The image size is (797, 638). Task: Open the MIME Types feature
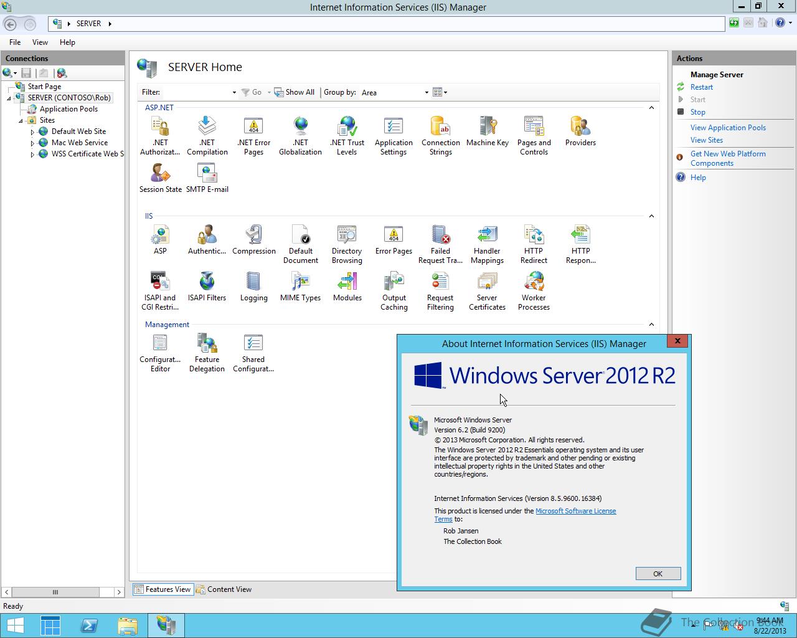point(300,287)
